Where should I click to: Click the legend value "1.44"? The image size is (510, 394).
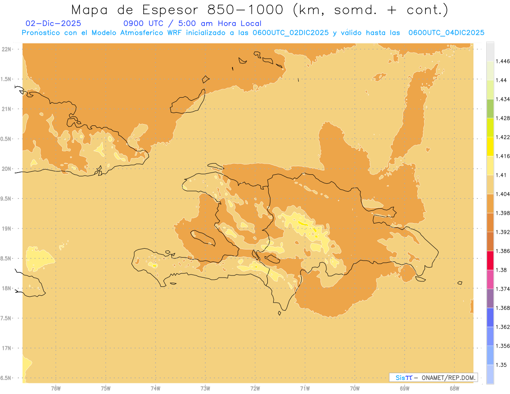pos(501,80)
